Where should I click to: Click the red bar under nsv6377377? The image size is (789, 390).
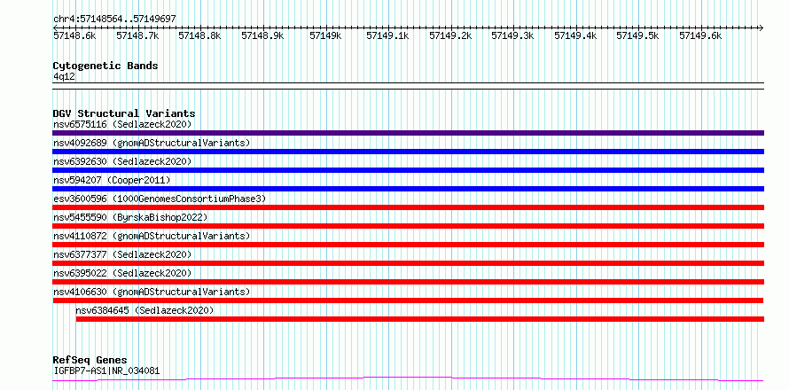(408, 263)
